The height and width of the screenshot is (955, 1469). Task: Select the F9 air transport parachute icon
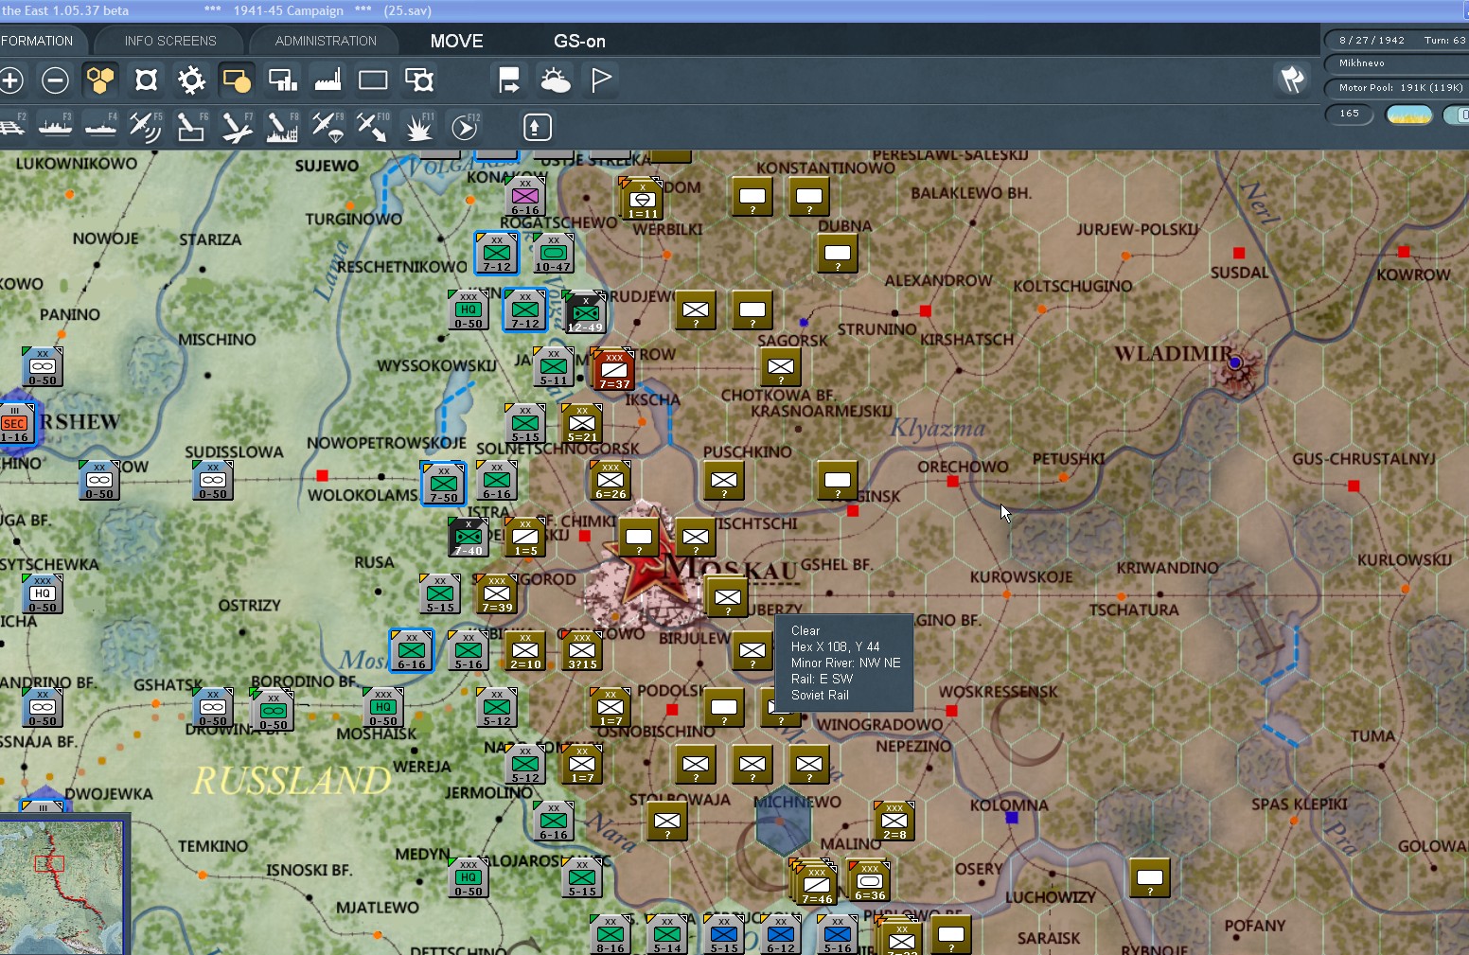[327, 127]
